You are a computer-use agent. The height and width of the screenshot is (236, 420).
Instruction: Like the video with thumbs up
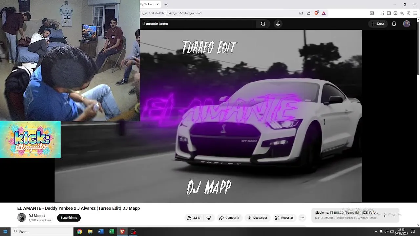click(x=194, y=218)
